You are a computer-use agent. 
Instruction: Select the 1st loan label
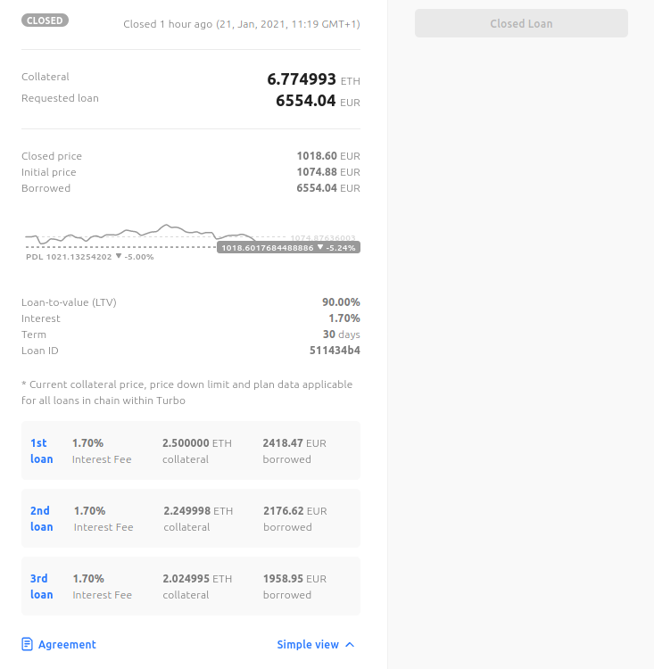[x=41, y=450]
